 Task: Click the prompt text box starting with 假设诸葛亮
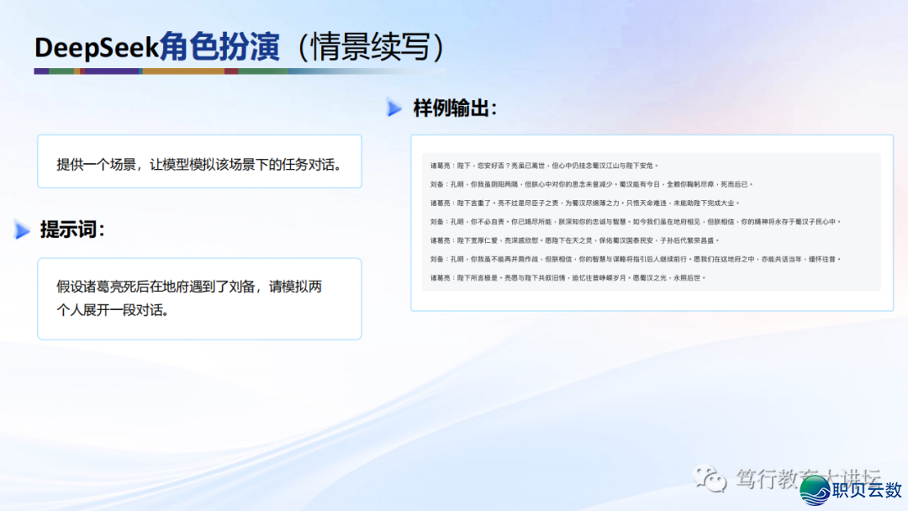point(199,298)
